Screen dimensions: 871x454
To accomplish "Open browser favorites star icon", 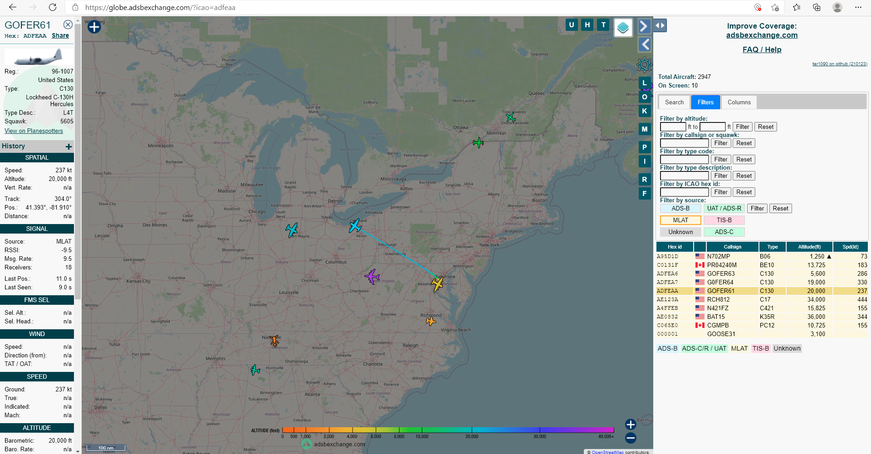I will 797,7.
